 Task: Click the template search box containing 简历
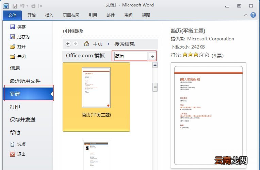pos(130,56)
